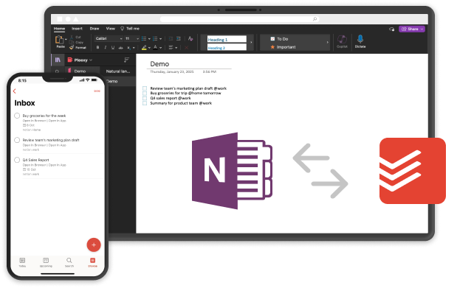The width and height of the screenshot is (457, 288).
Task: Toggle strikethrough formatting in OneNote
Action: pyautogui.click(x=120, y=47)
